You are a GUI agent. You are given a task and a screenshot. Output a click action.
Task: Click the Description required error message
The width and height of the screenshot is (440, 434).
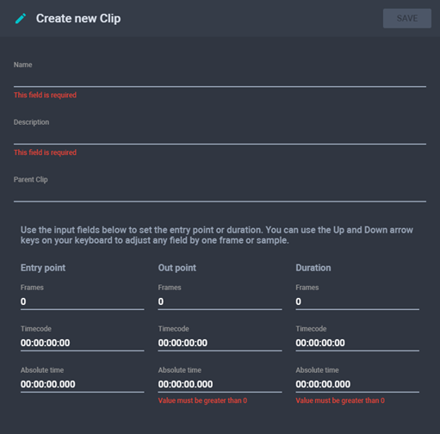tap(45, 152)
